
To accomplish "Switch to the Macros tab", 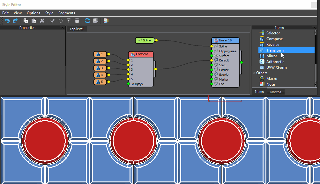I will [x=276, y=92].
